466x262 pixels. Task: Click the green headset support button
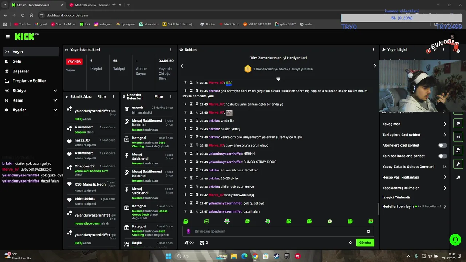(x=455, y=239)
